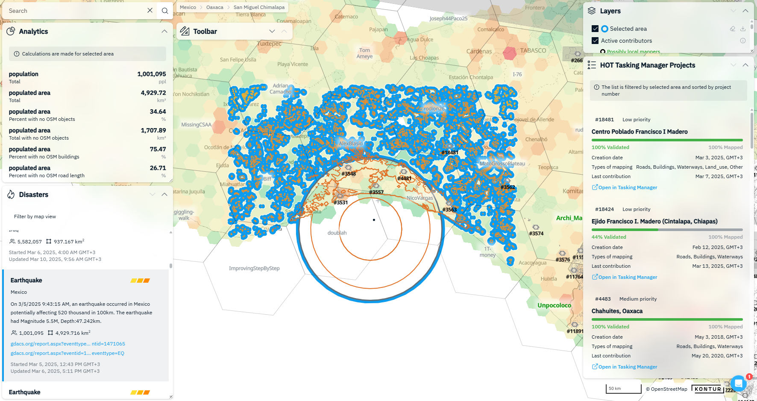Click info icon beside list filter note
The height and width of the screenshot is (401, 757).
(596, 87)
